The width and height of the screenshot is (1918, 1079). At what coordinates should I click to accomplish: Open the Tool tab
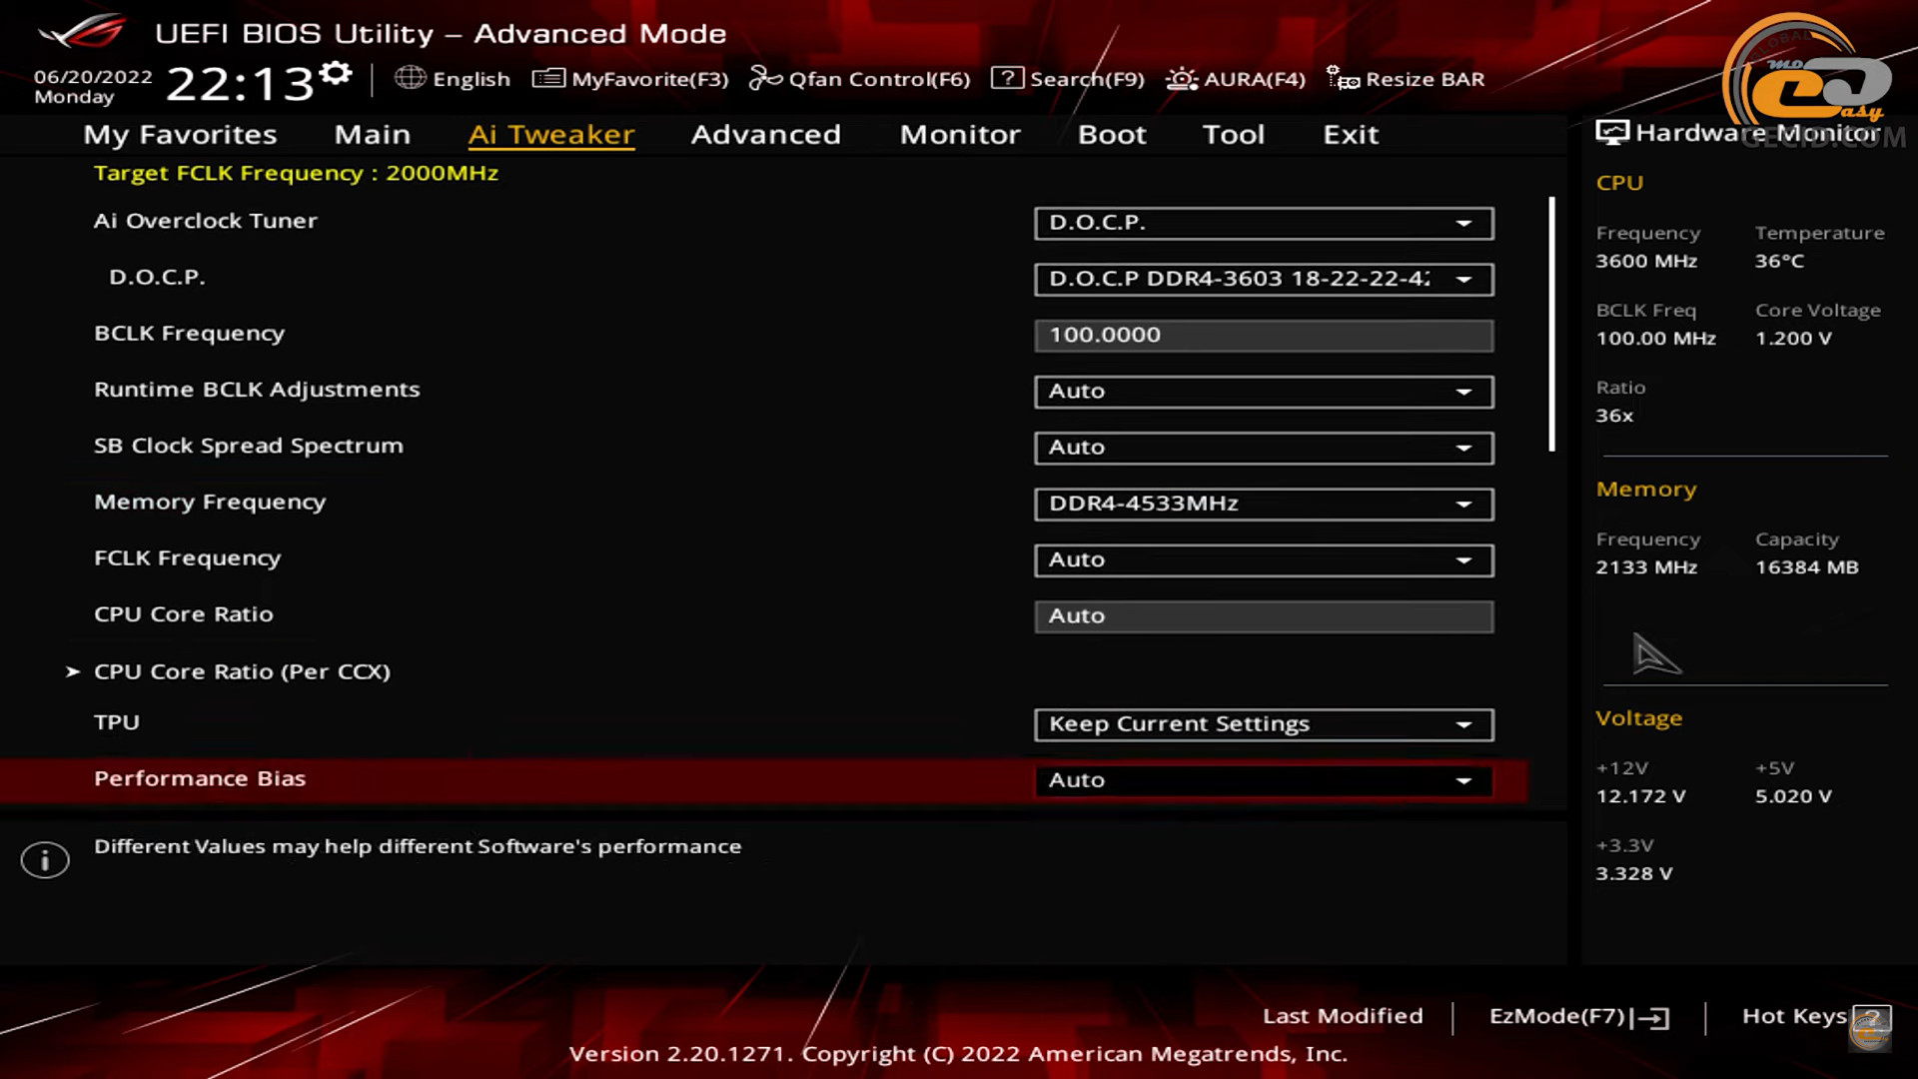coord(1234,135)
